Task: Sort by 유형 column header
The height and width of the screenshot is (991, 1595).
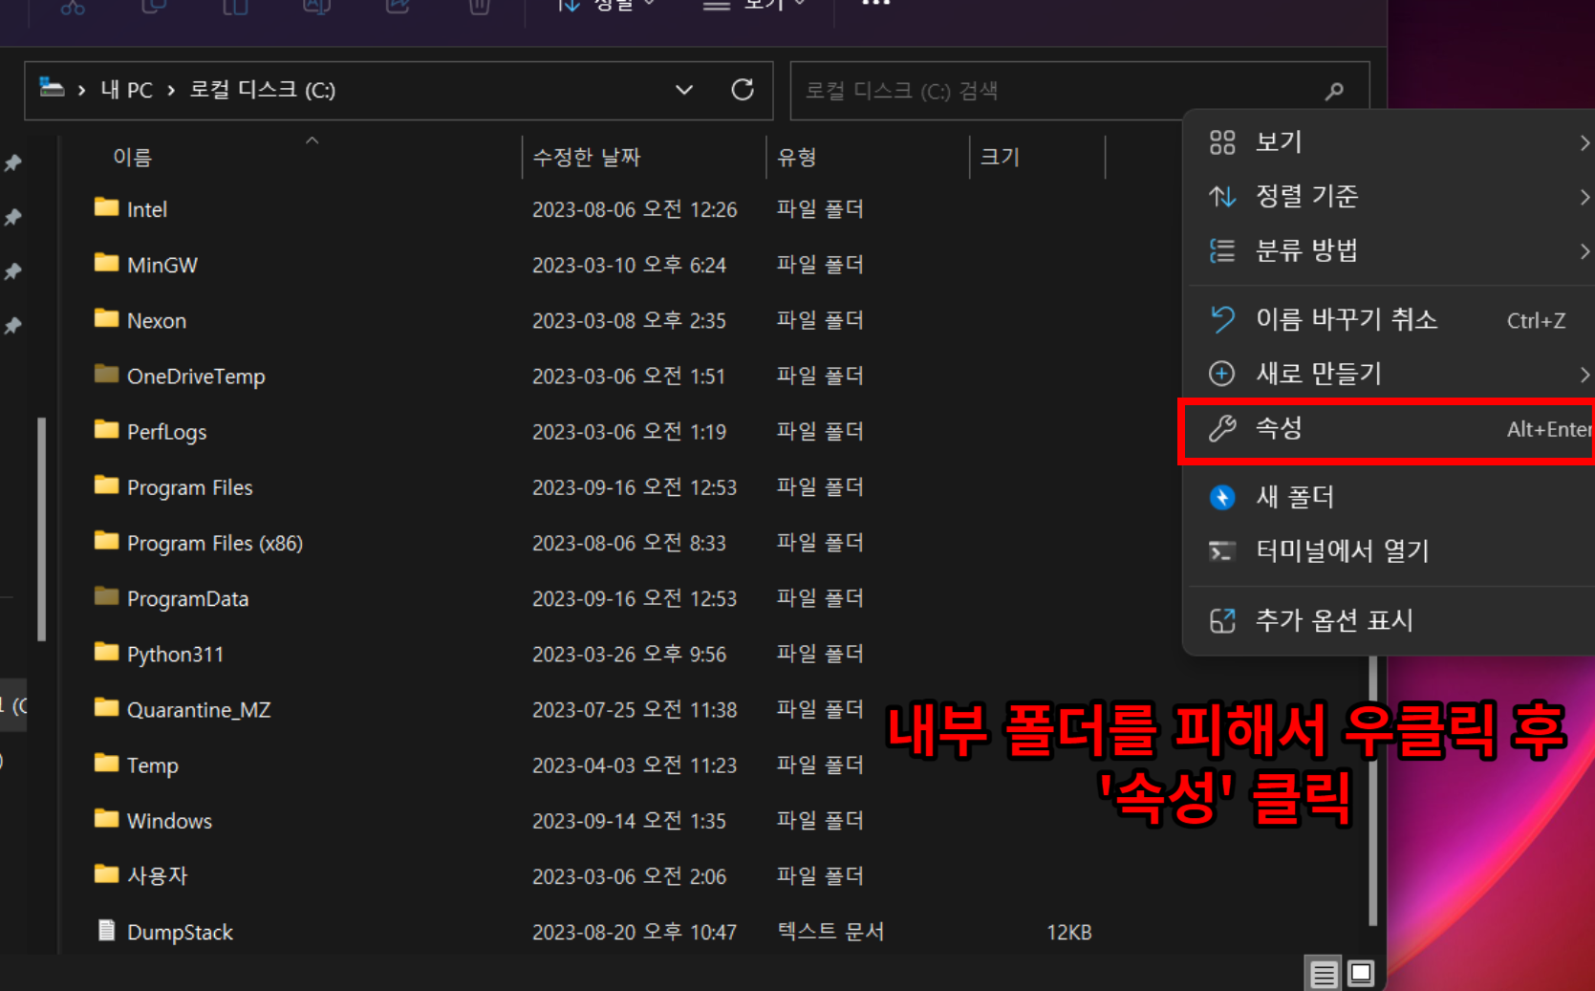Action: pos(797,157)
